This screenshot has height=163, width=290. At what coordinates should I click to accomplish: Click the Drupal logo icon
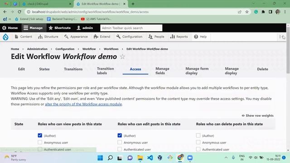5,37
